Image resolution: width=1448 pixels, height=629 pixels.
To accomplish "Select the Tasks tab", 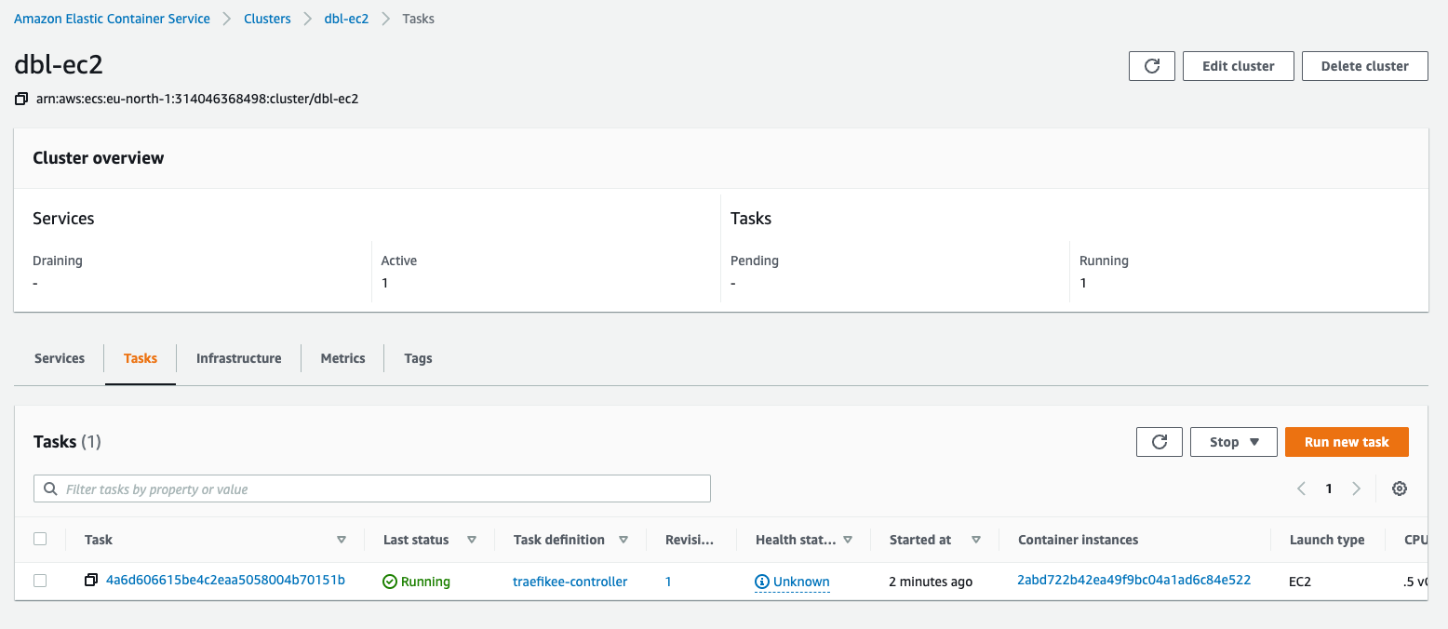I will pos(141,358).
